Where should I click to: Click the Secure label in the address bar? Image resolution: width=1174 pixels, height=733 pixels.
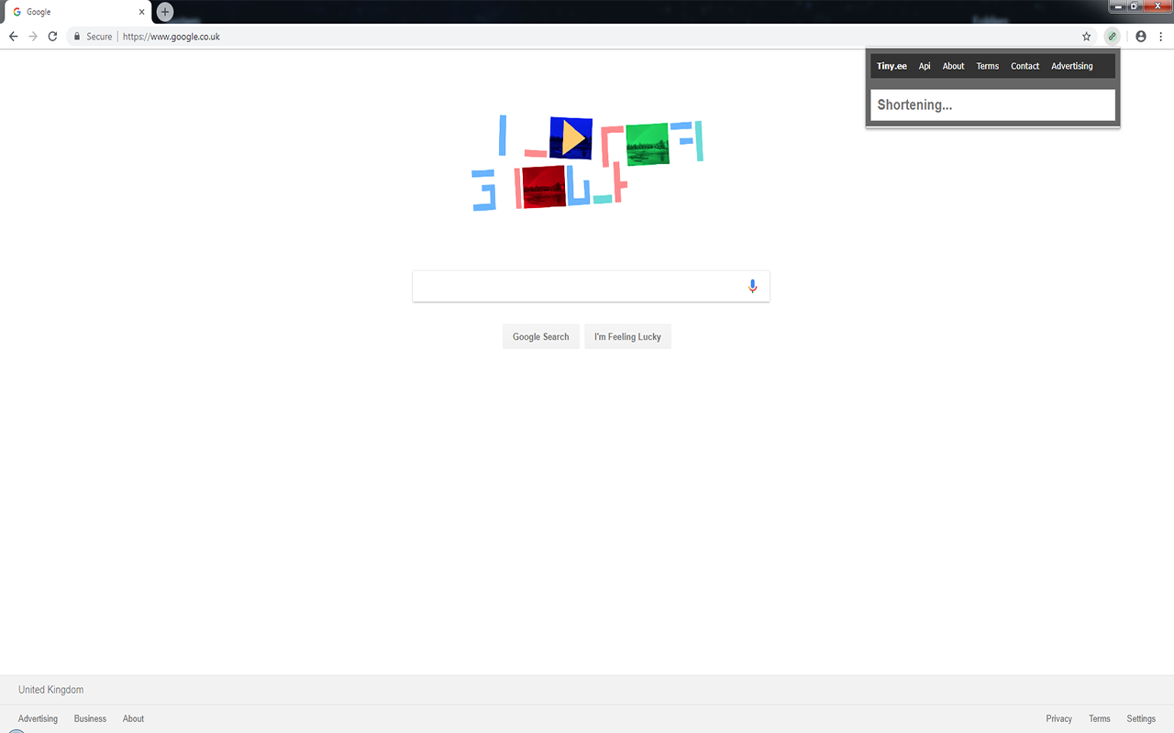pos(99,37)
